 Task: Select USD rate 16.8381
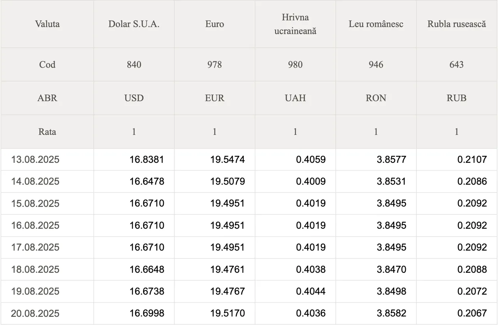pyautogui.click(x=147, y=159)
